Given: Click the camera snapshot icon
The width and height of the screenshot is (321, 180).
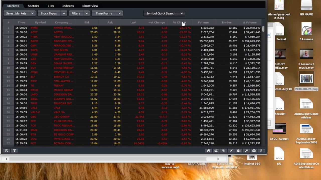Looking at the screenshot, I should pos(254,151).
